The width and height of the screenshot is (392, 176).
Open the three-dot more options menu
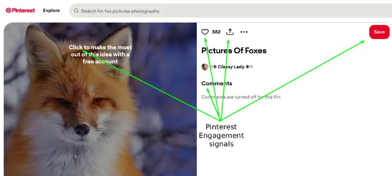244,32
